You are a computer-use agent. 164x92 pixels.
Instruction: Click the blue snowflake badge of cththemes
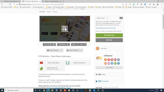pyautogui.click(x=118, y=60)
